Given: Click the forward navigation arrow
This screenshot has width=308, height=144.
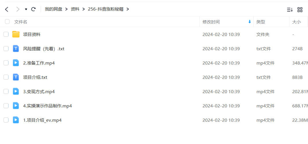Looking at the screenshot, I should pos(18,9).
